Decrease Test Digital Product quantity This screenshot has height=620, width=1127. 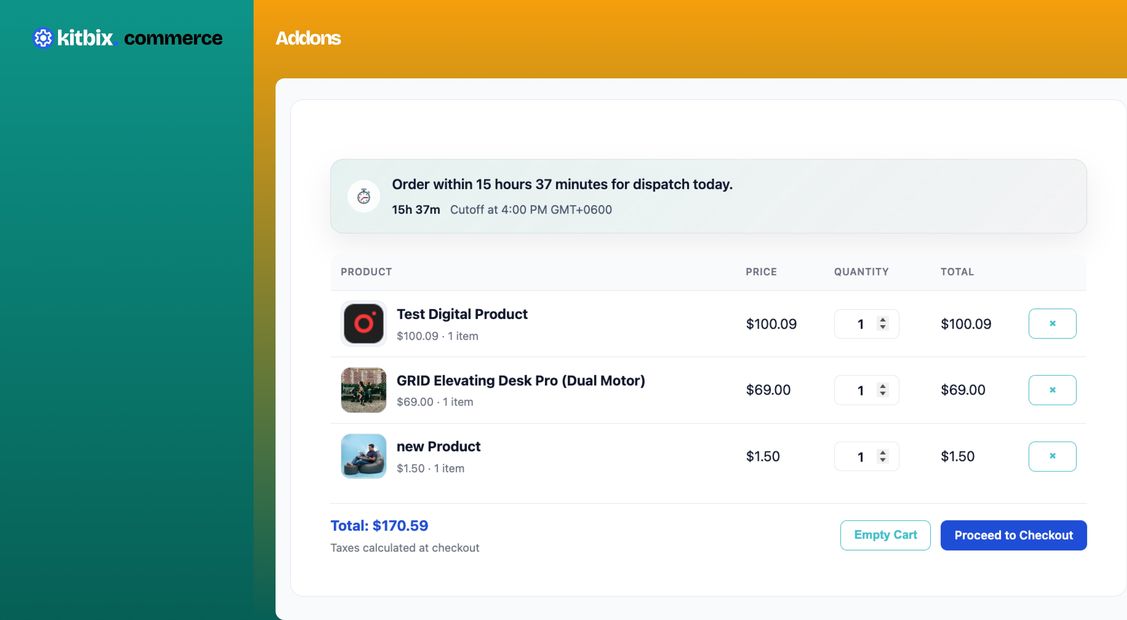(883, 327)
